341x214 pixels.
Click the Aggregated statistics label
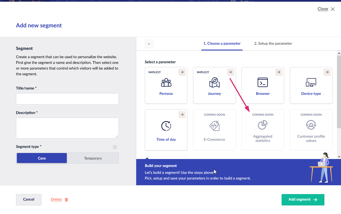pos(263,138)
